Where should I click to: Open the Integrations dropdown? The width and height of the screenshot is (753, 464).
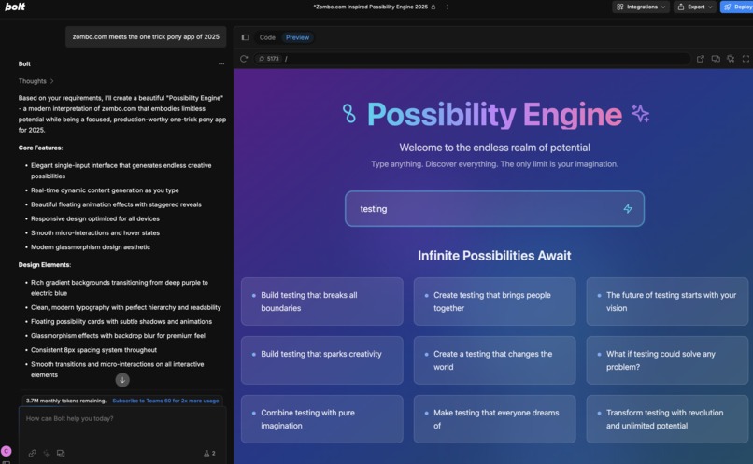point(641,7)
